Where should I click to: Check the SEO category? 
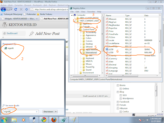(121, 95)
